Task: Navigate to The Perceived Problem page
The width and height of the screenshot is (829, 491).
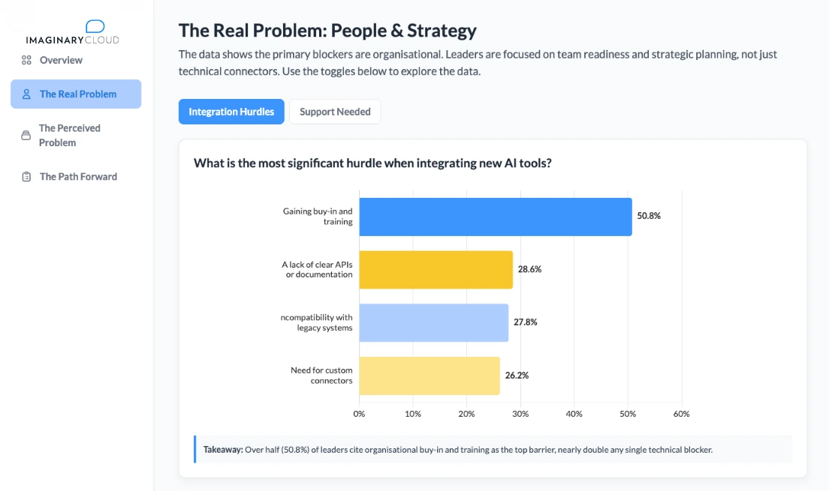Action: click(x=70, y=135)
